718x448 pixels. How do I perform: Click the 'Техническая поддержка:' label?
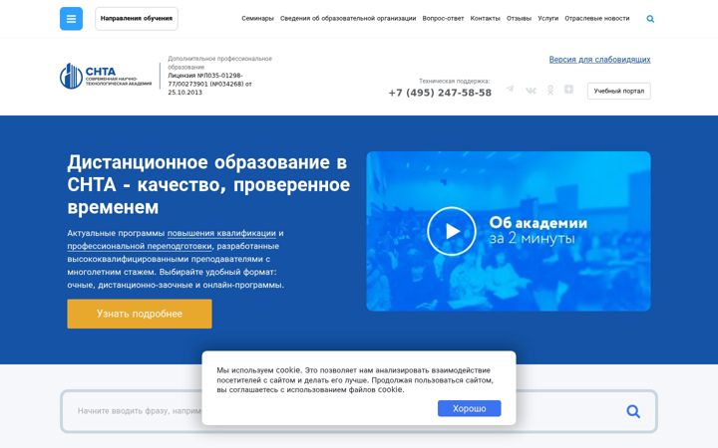455,81
